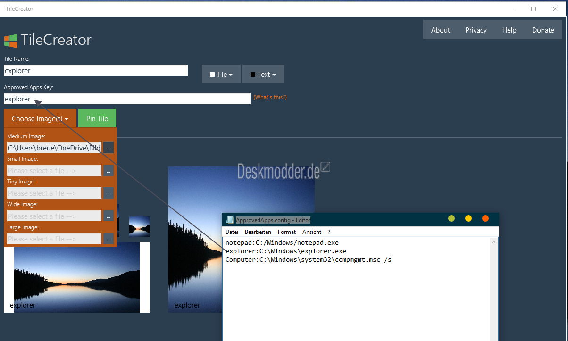Open the Tile color dropdown

(x=221, y=74)
